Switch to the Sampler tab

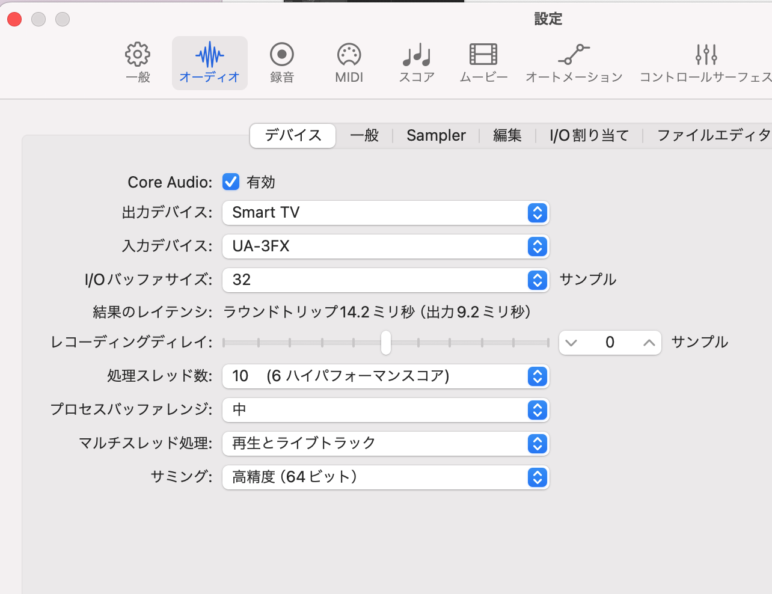tap(436, 135)
